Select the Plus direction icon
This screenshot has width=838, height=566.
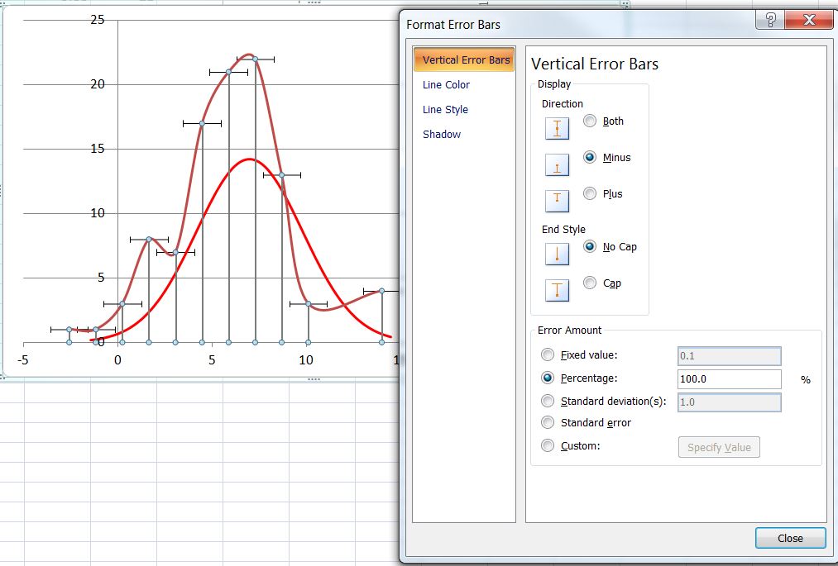(x=557, y=200)
